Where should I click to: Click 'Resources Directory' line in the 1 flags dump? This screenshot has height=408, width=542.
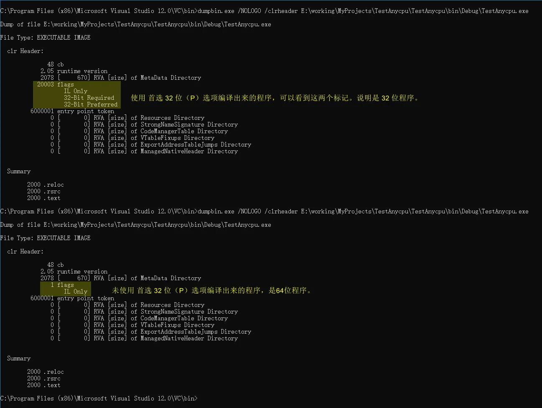click(127, 305)
